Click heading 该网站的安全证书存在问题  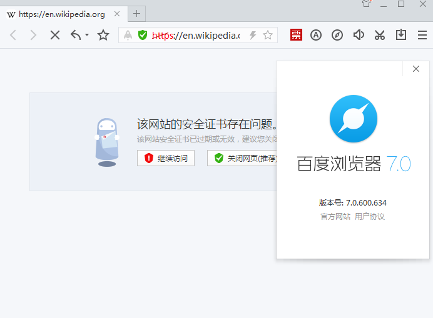pos(207,124)
